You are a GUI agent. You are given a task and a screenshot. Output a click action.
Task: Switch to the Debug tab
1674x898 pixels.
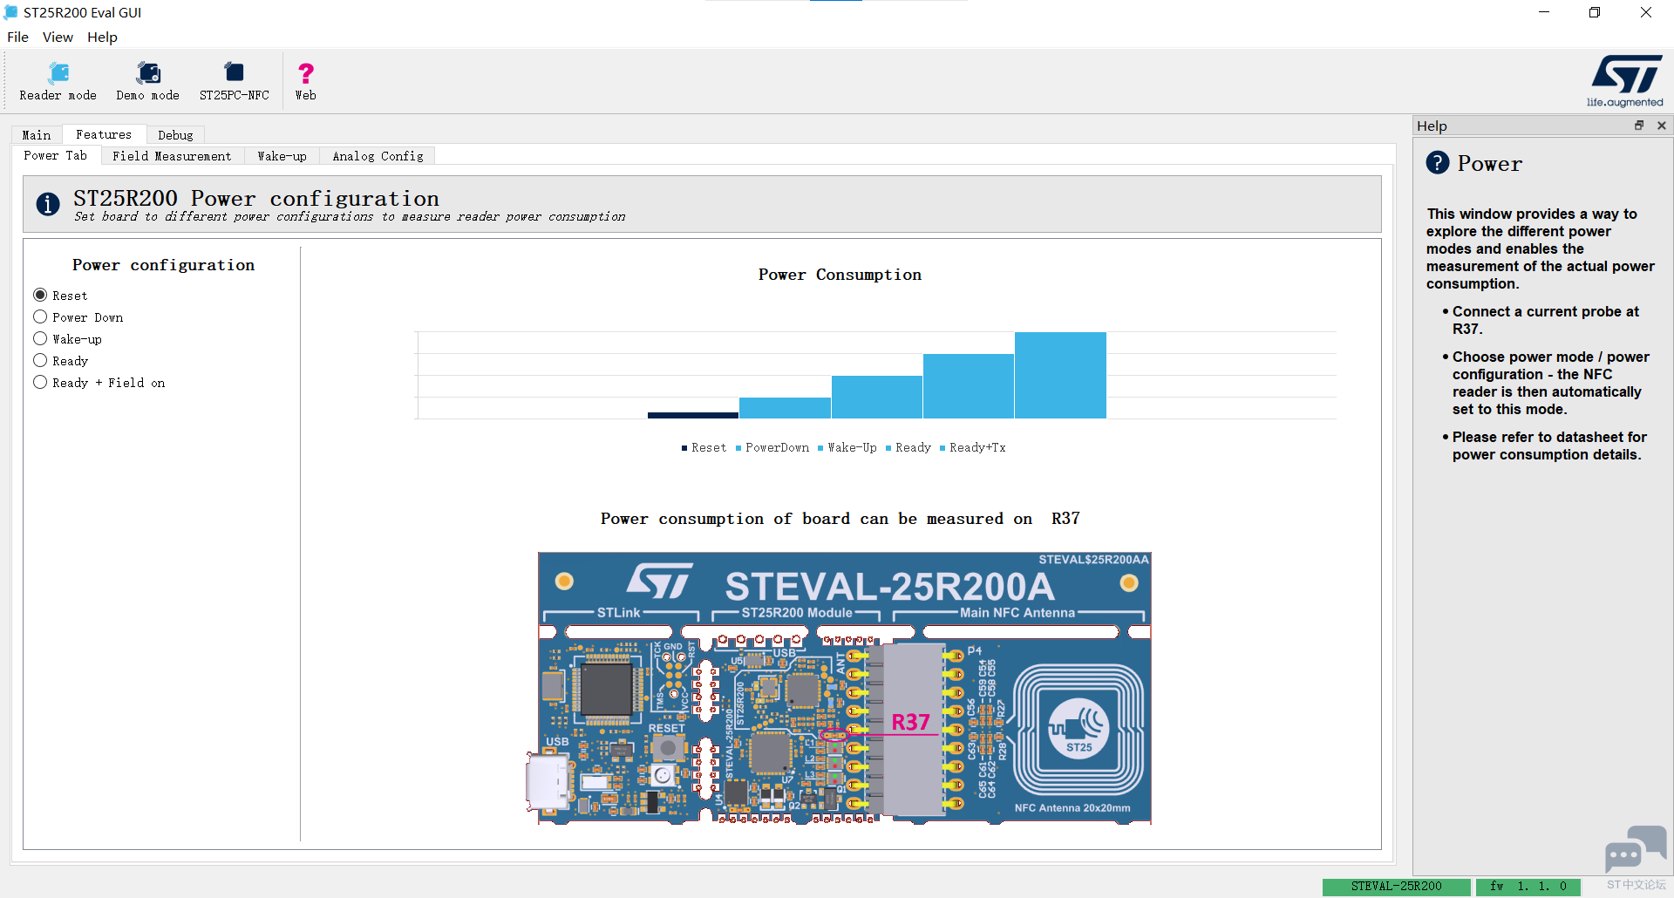175,135
